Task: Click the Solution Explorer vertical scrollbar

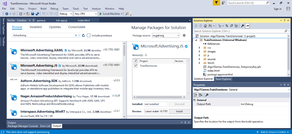Action: coord(289,55)
